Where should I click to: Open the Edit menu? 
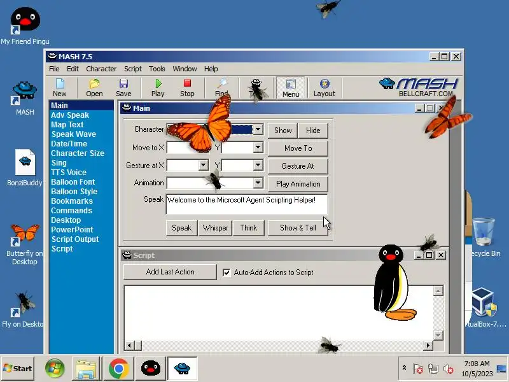[x=73, y=69]
